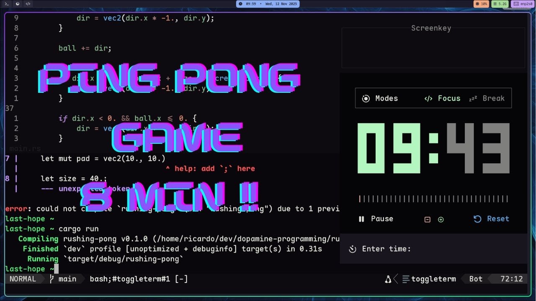The width and height of the screenshot is (536, 301).
Task: Click 'if dir.x < 0. && ball.x' line
Action: [x=128, y=118]
